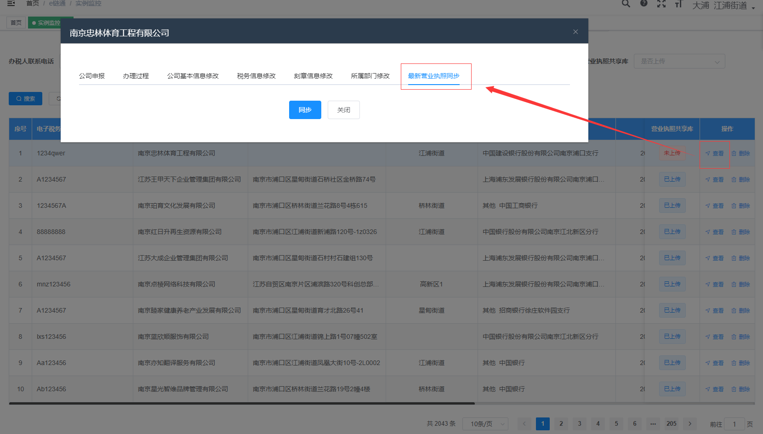Click the 已上传 tag in the 南京珀育文化发展有限公司 row
763x434 pixels.
coord(672,206)
